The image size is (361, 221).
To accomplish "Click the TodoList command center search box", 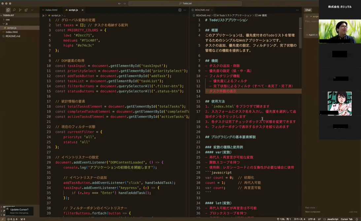I will point(185,3).
